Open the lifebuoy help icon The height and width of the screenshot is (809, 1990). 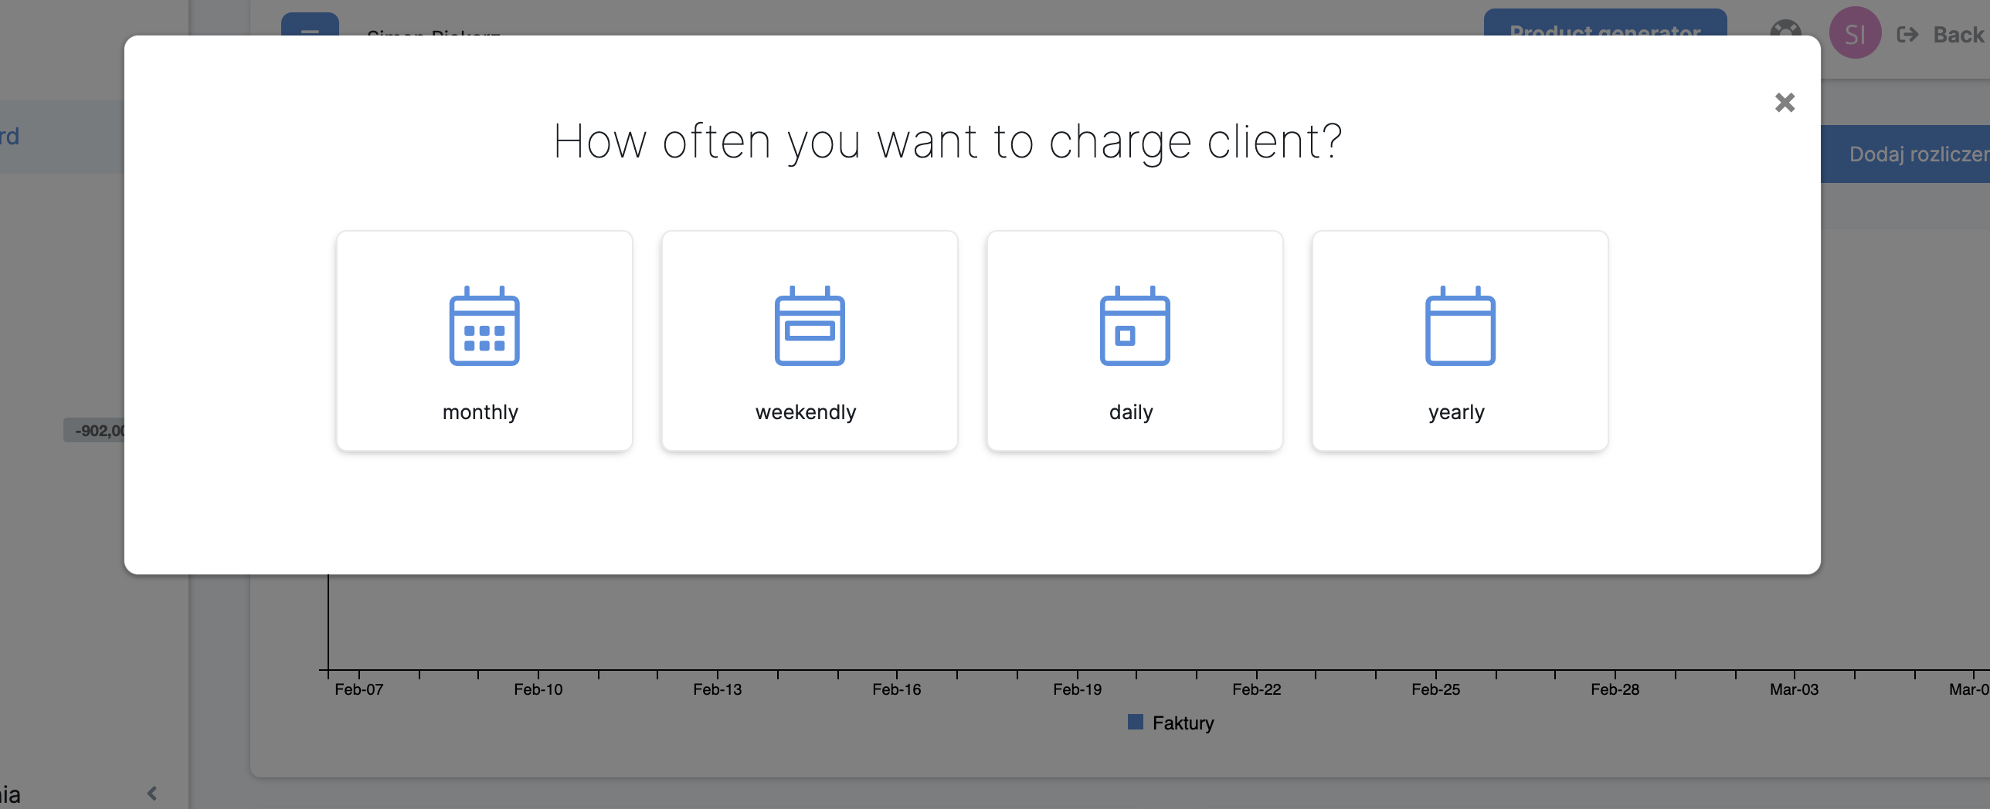coord(1785,31)
